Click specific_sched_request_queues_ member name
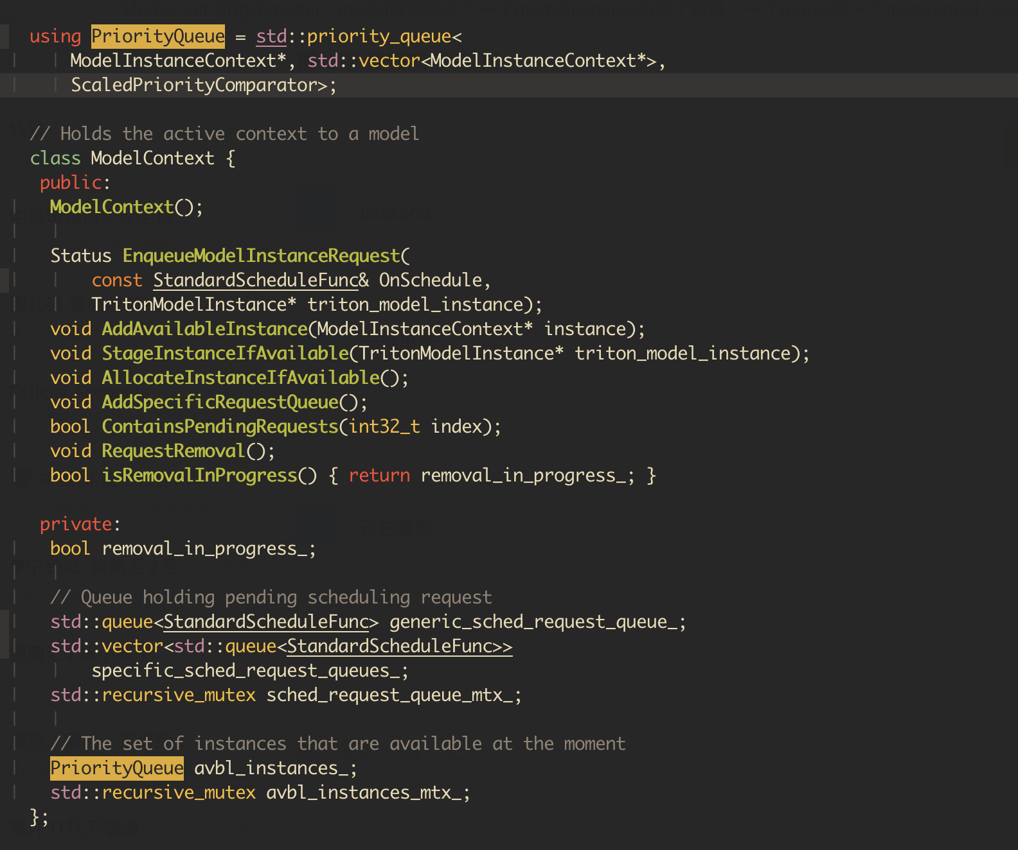The image size is (1018, 850). coord(246,671)
